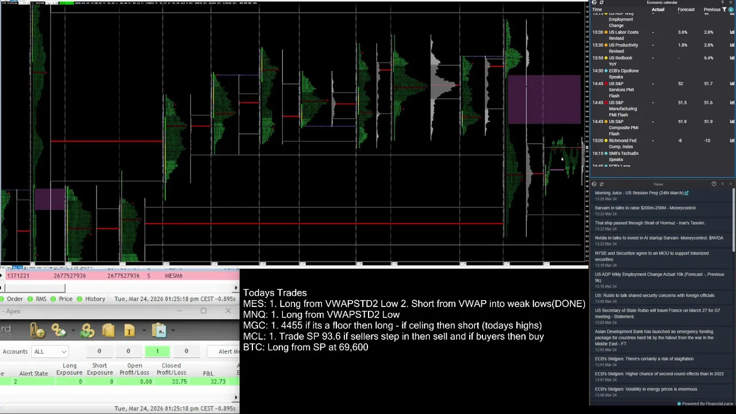Toggle the Order connection status indicator

pos(3,299)
